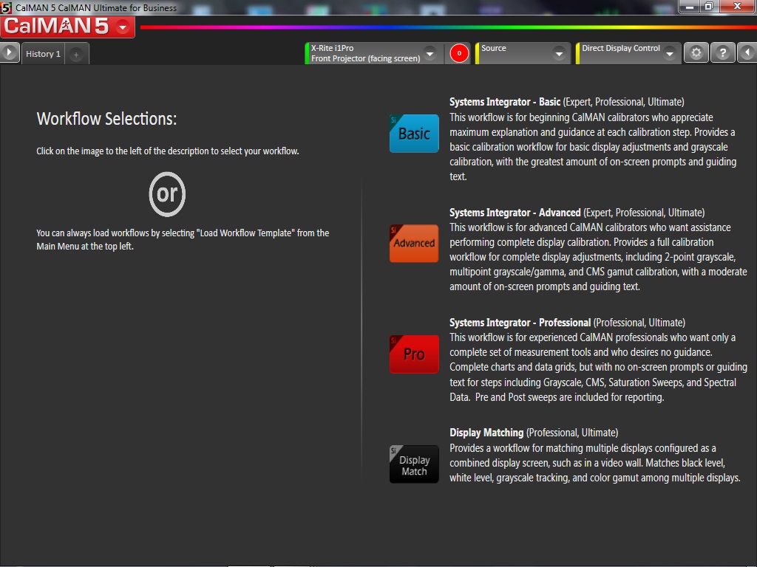Open the settings gear in the toolbar
757x567 pixels.
point(696,53)
